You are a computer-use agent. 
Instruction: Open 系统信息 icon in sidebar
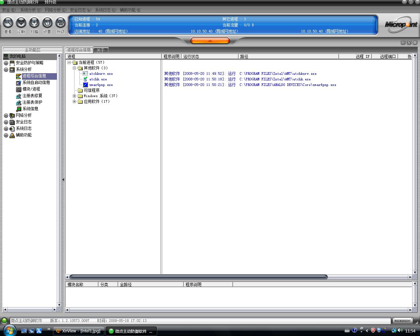19,109
